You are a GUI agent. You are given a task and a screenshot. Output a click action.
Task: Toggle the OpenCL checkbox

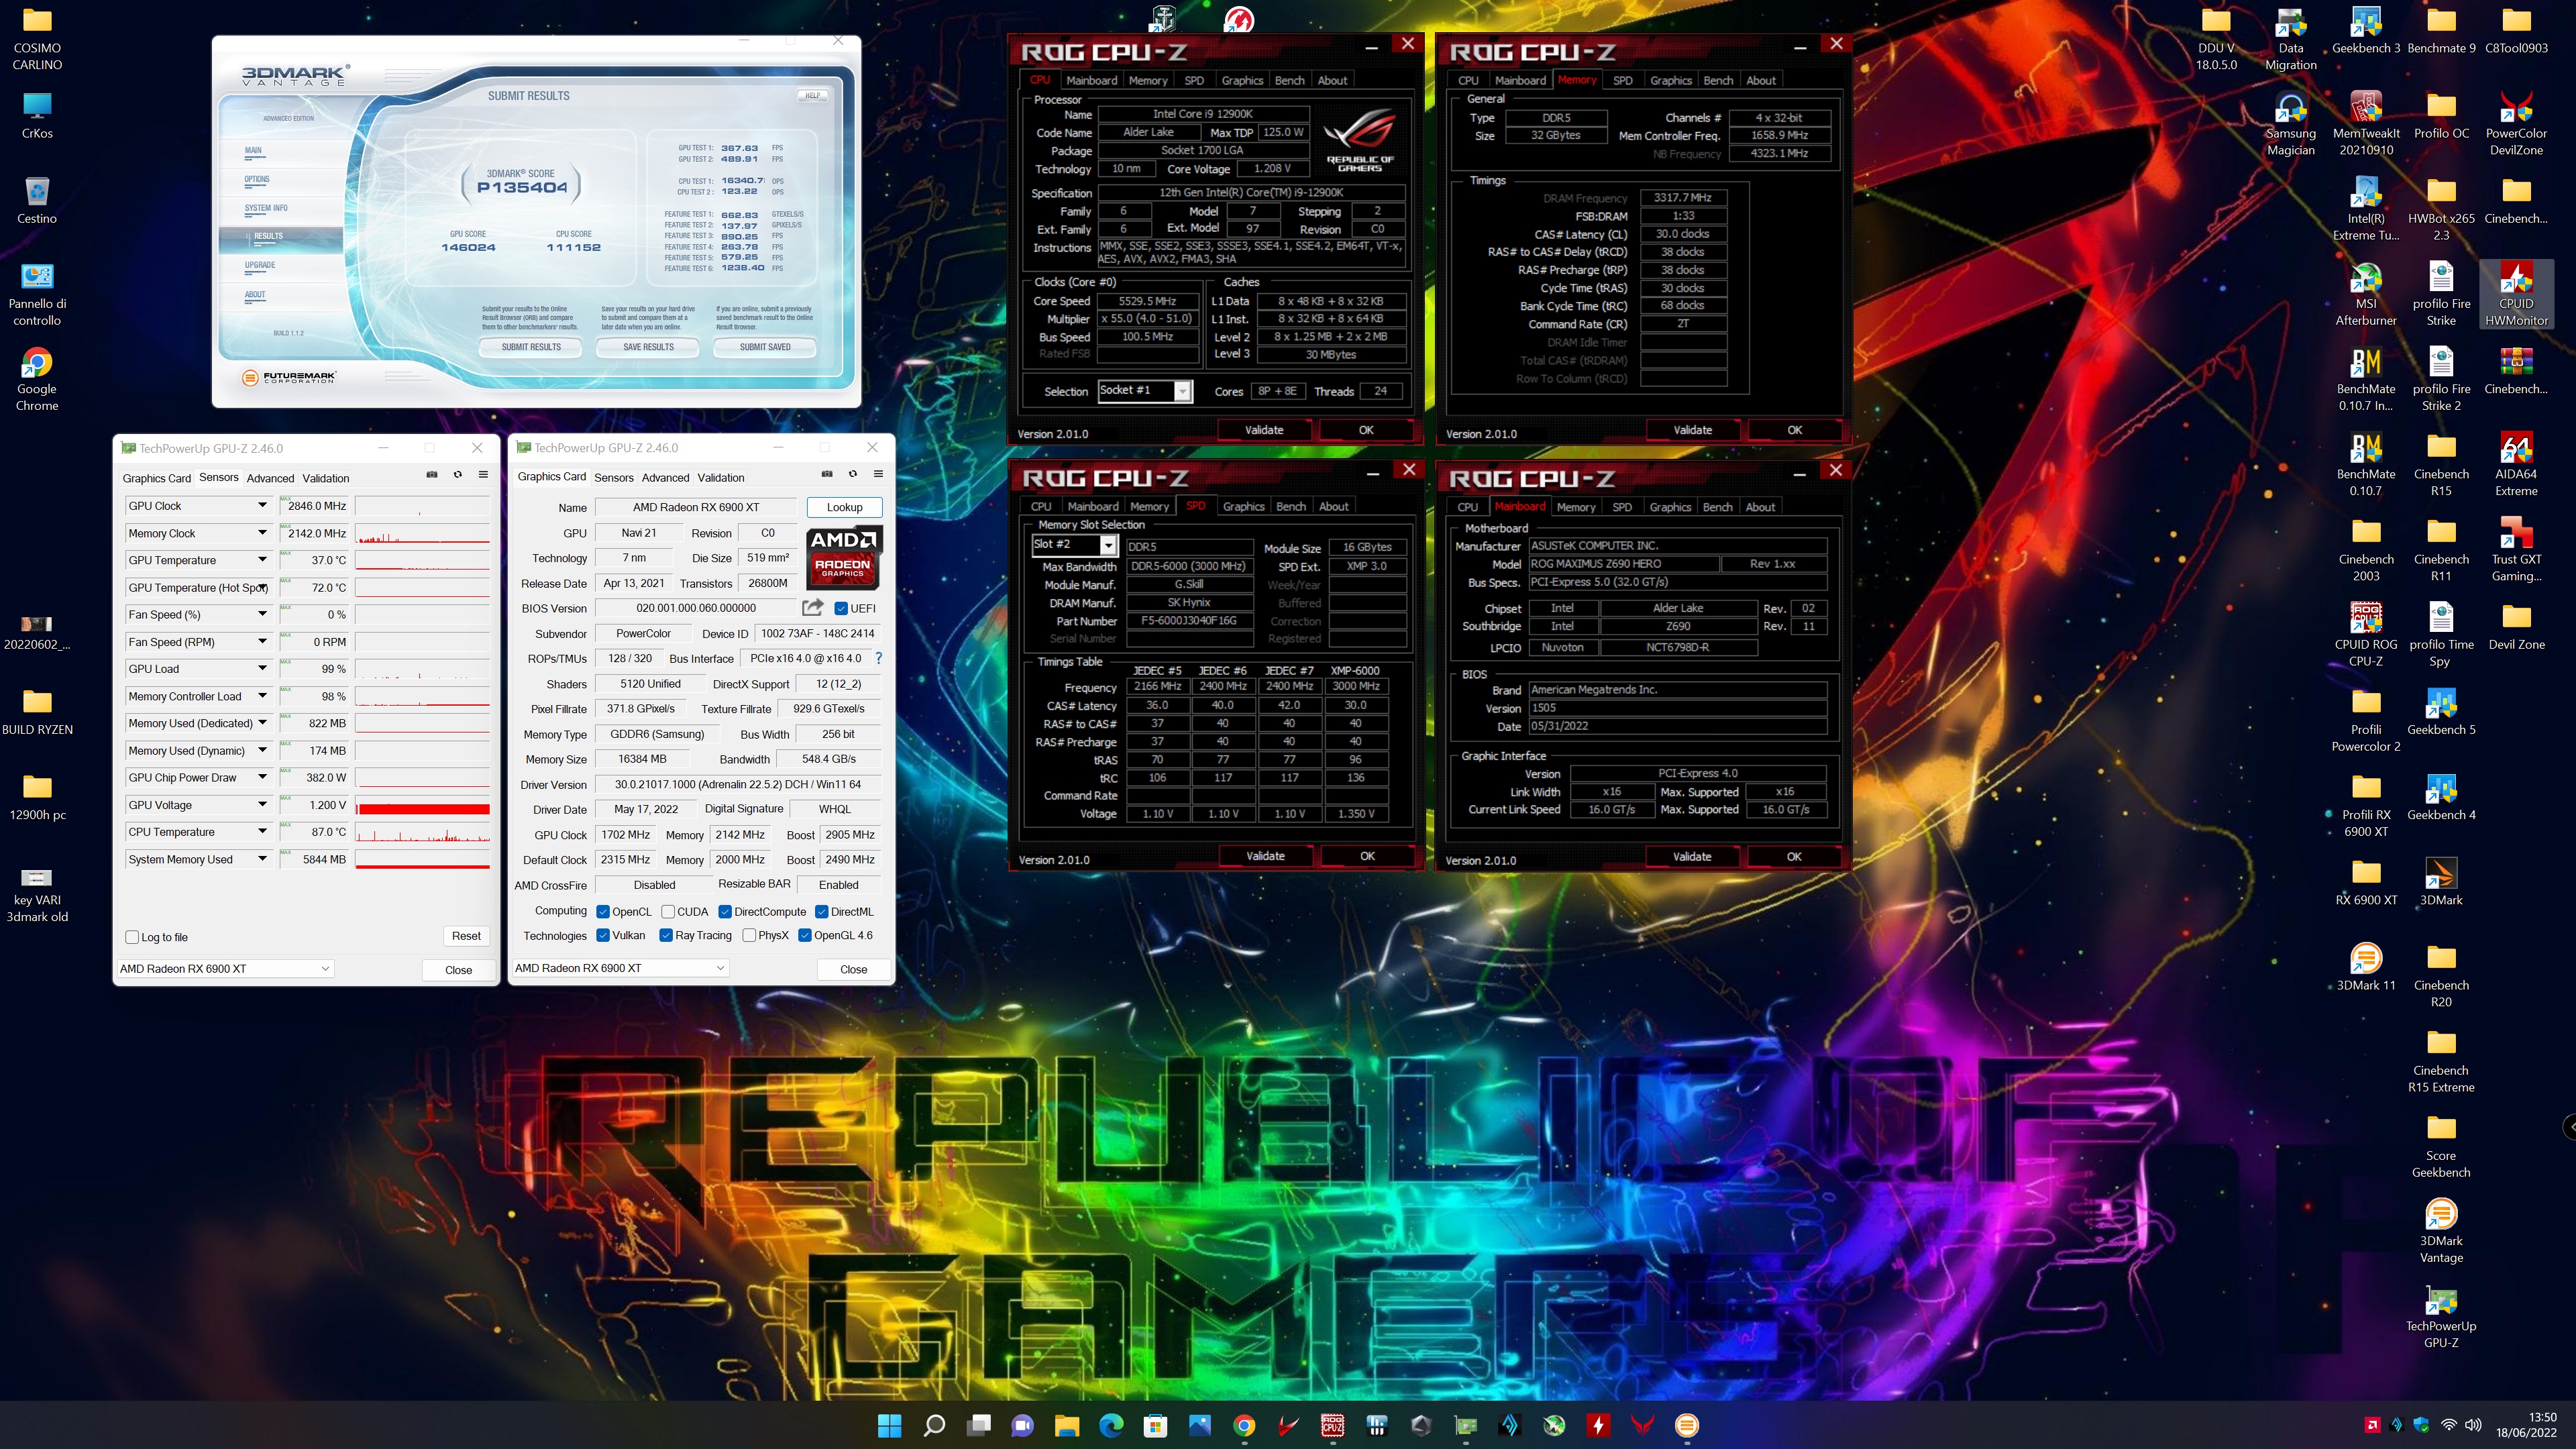pyautogui.click(x=603, y=912)
